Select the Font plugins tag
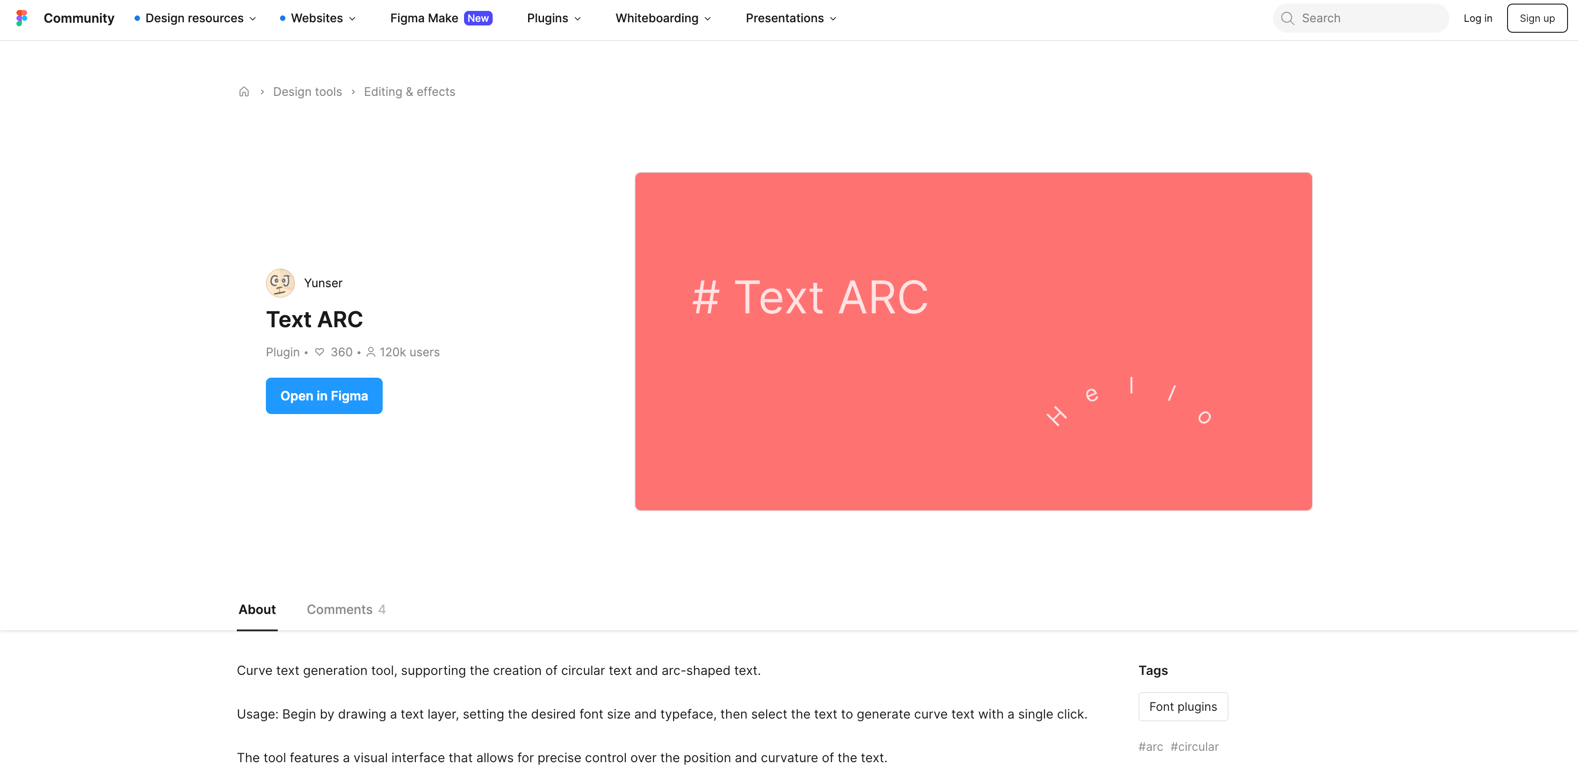 tap(1182, 706)
